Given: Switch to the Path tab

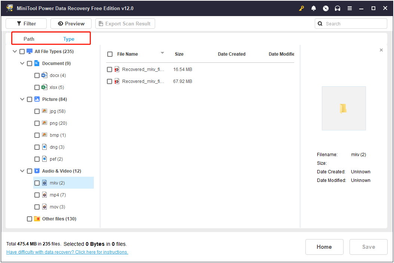Looking at the screenshot, I should tap(29, 39).
